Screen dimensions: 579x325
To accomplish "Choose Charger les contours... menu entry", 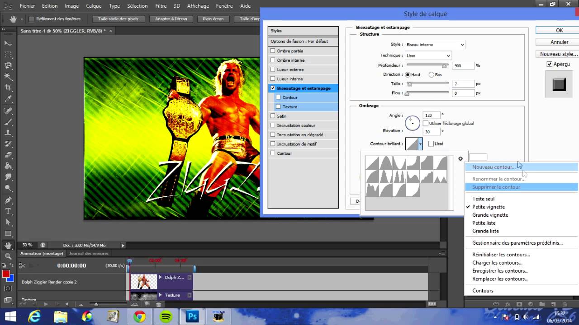I will (497, 263).
